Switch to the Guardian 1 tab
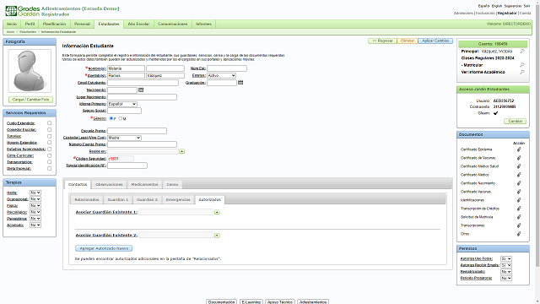 (x=118, y=199)
